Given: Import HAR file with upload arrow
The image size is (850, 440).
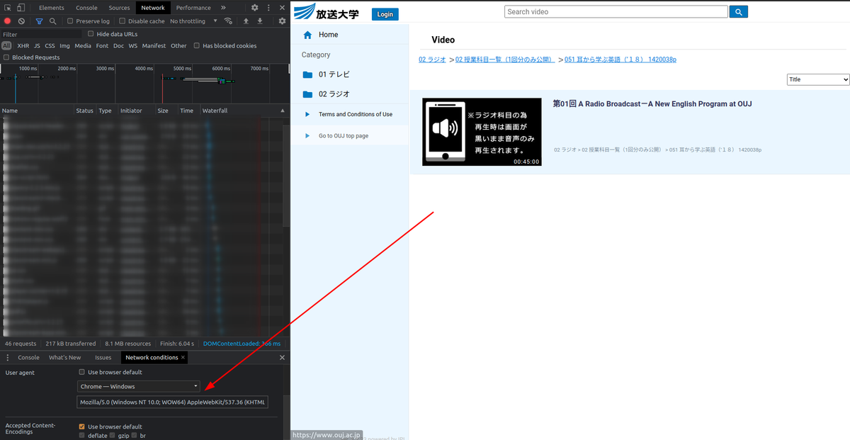Looking at the screenshot, I should pyautogui.click(x=246, y=21).
